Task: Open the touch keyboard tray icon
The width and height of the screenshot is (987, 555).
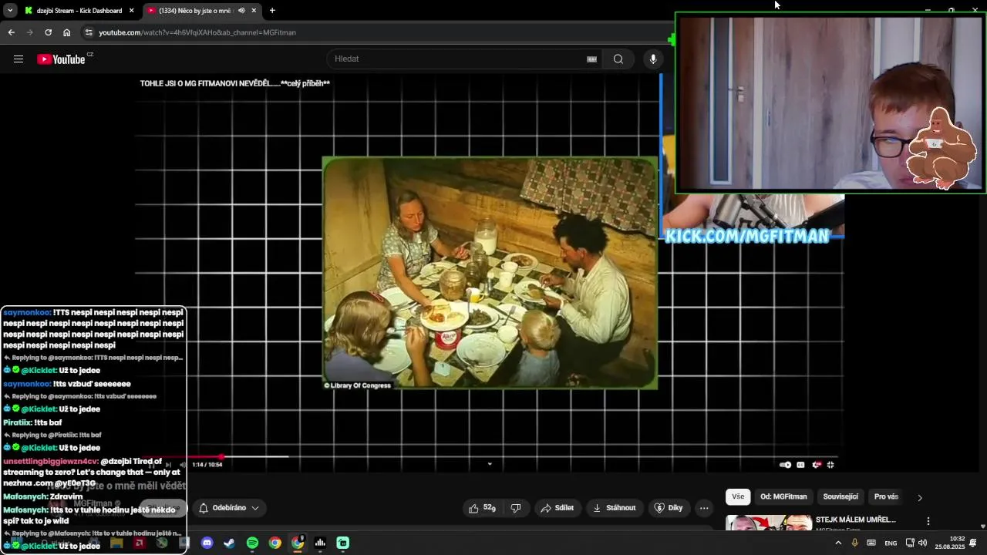Action: (x=871, y=543)
